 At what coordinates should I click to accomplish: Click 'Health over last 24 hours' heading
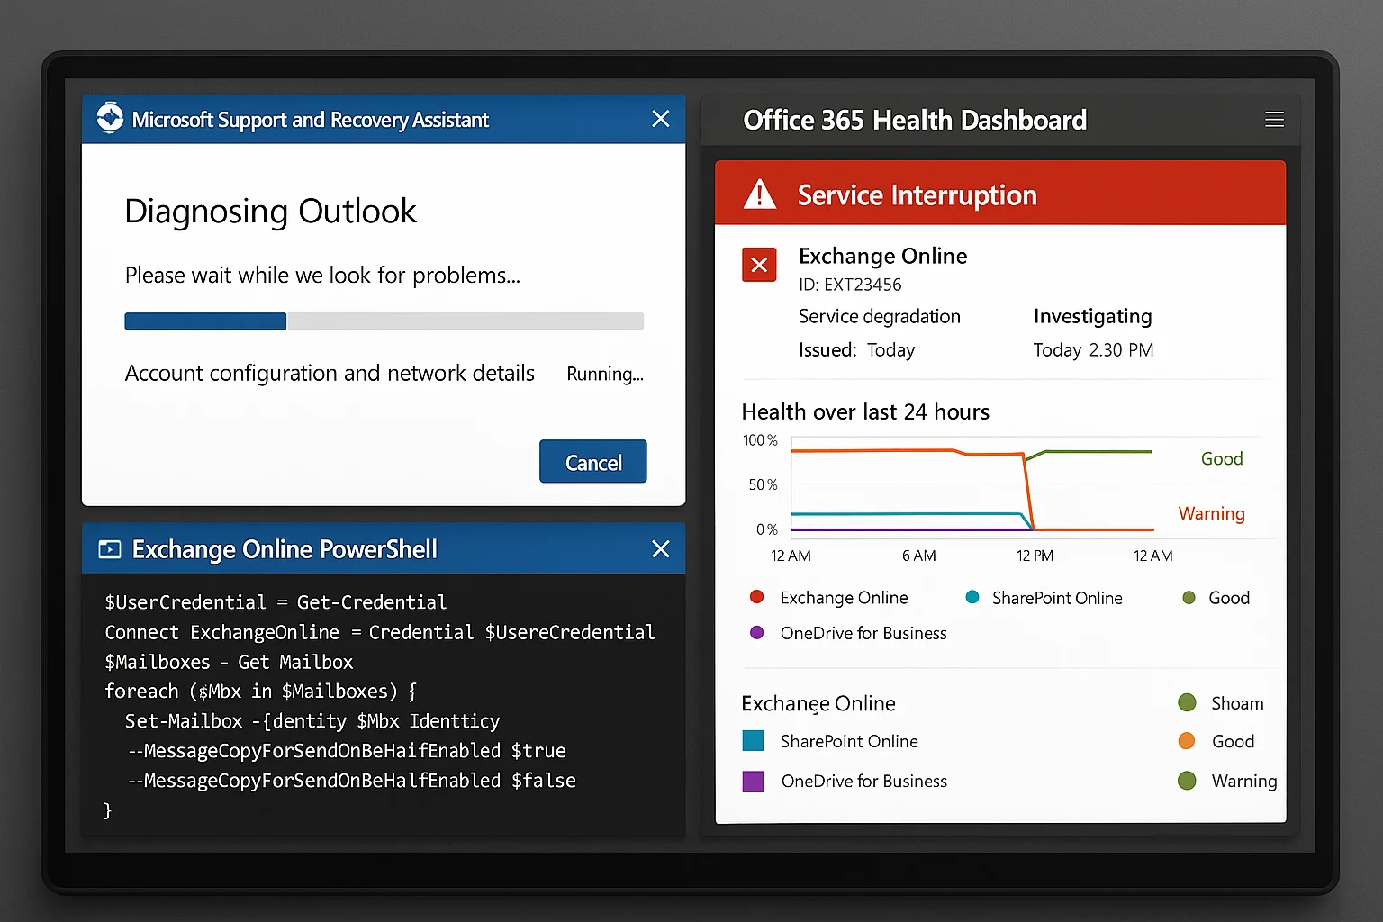click(x=865, y=412)
